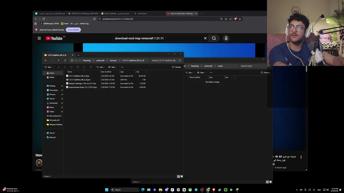The image size is (344, 193).
Task: Expand This PC in navigation tree
Action: click(x=45, y=133)
